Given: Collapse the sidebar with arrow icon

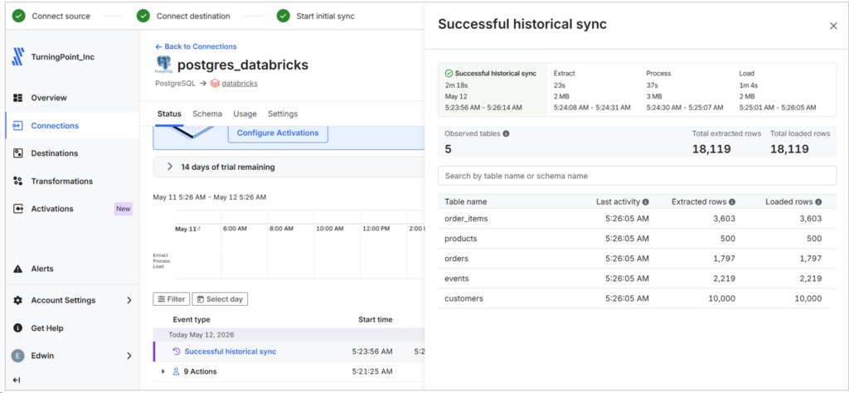Looking at the screenshot, I should point(17,381).
